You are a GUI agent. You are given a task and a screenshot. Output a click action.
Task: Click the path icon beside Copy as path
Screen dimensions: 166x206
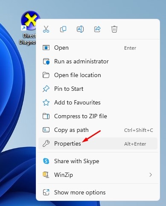46,130
